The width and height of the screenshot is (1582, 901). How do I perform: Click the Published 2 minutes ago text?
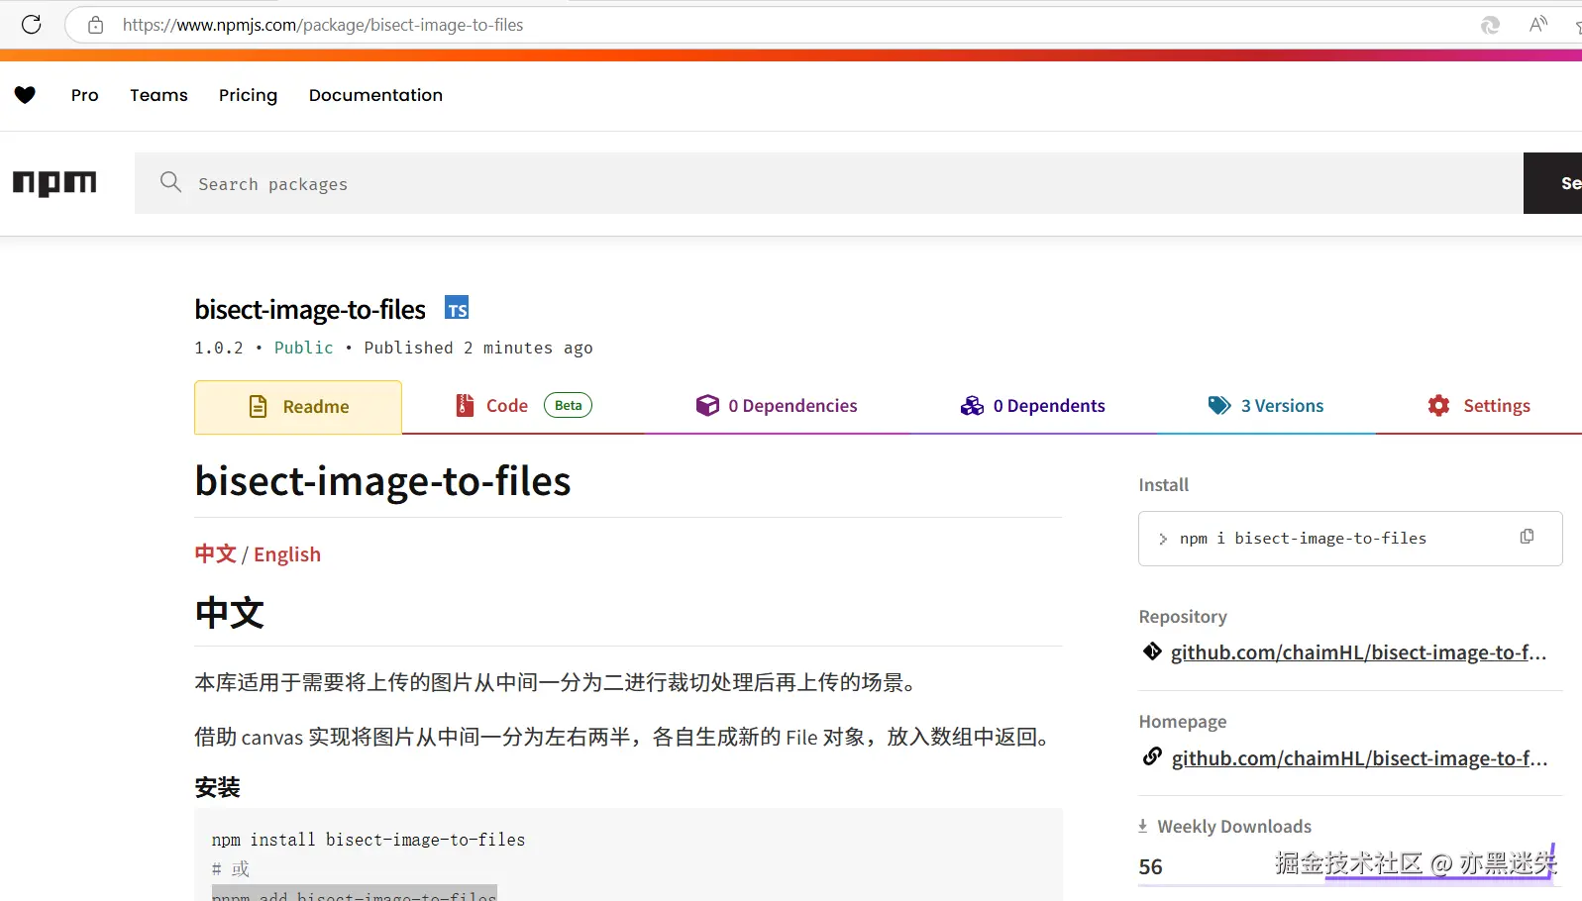[x=478, y=348]
